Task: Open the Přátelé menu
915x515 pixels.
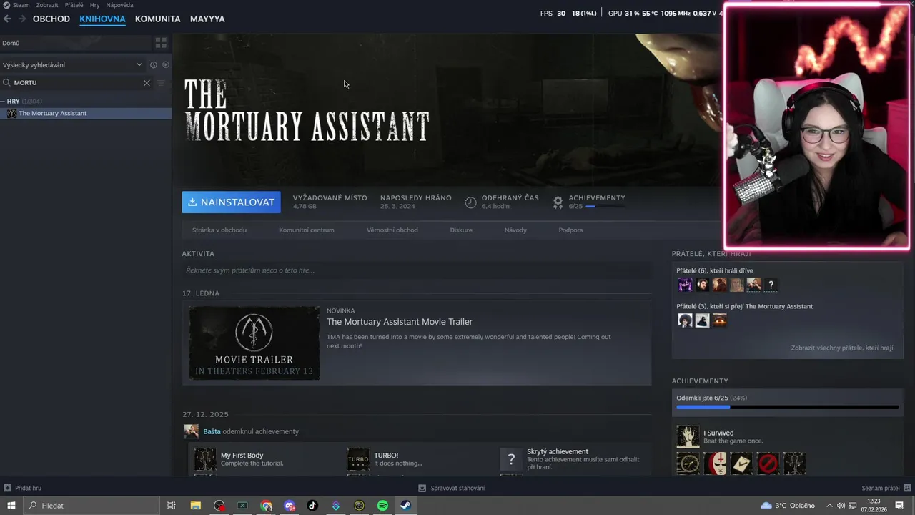Action: 74,5
